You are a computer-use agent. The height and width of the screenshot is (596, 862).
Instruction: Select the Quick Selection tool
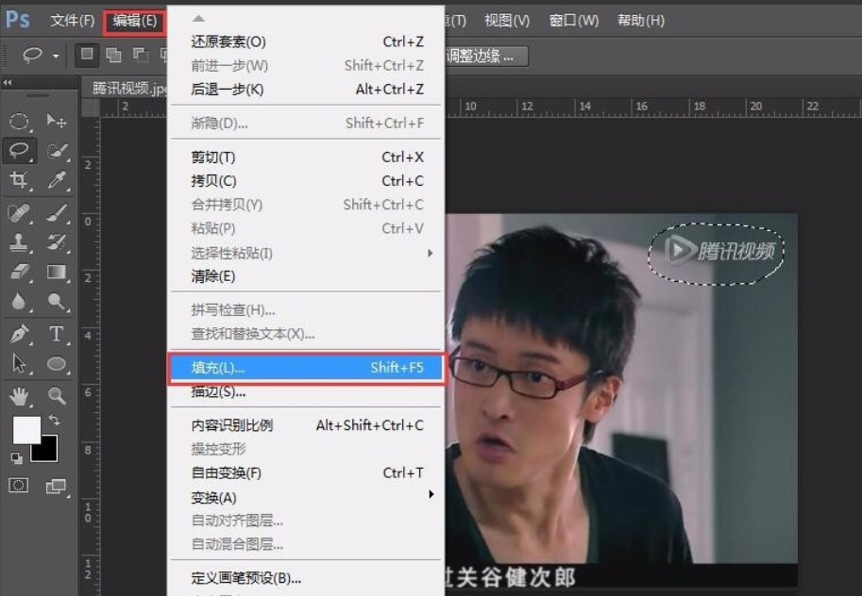(x=56, y=150)
